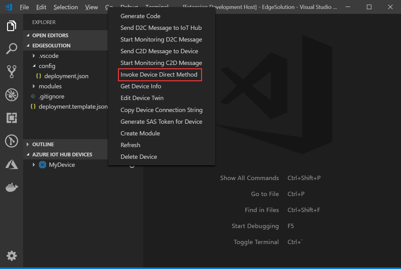Open the Source Control view icon
The image size is (401, 269).
tap(11, 72)
